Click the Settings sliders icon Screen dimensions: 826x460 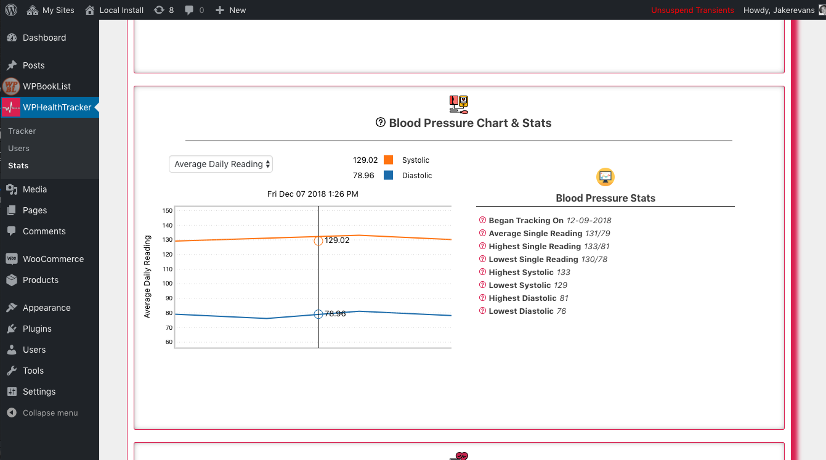[x=12, y=392]
